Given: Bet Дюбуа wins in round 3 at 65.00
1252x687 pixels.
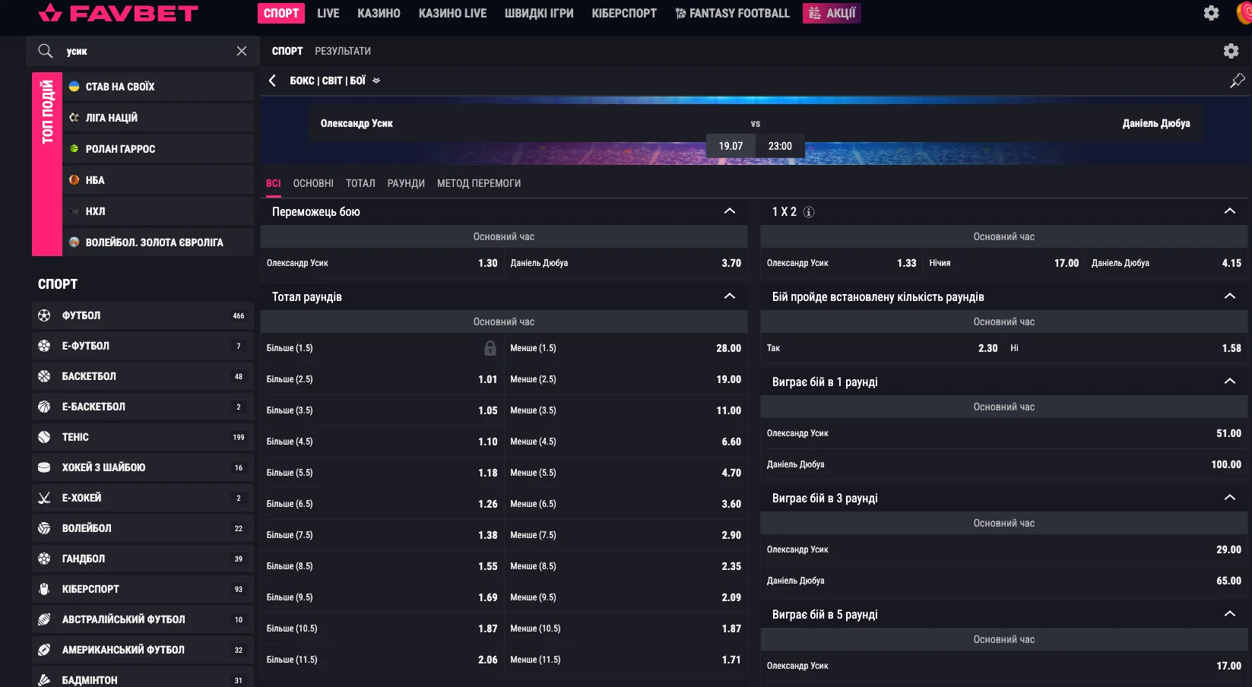Looking at the screenshot, I should [x=1003, y=581].
